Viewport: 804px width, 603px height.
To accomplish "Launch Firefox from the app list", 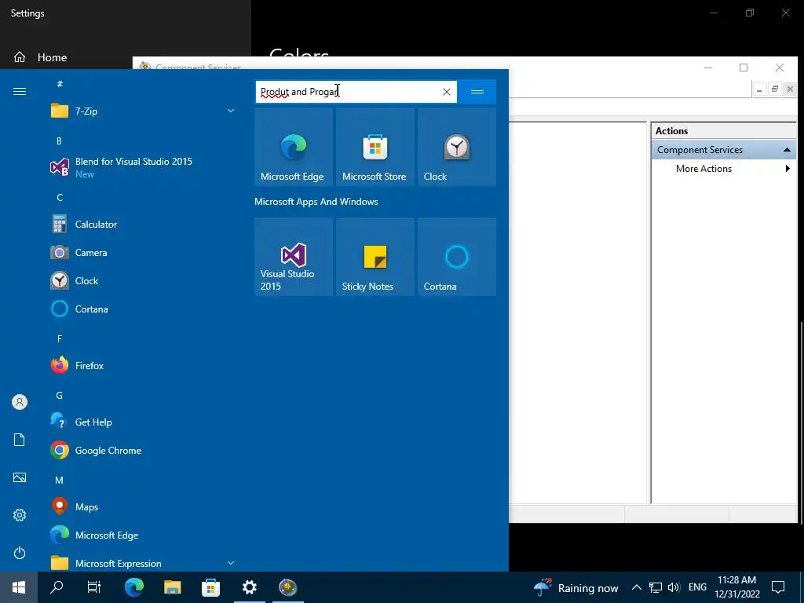I will point(142,366).
